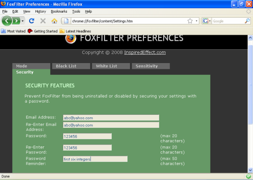Click the page identity icon in address bar
Image resolution: width=253 pixels, height=180 pixels.
pos(66,21)
